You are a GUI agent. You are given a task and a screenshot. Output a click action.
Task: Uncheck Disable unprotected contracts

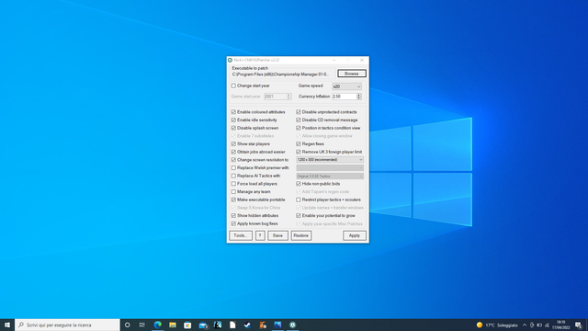coord(299,112)
